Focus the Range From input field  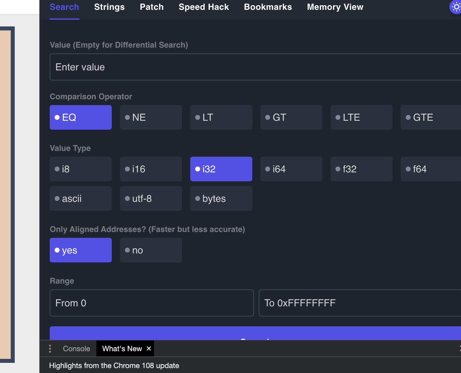(152, 303)
